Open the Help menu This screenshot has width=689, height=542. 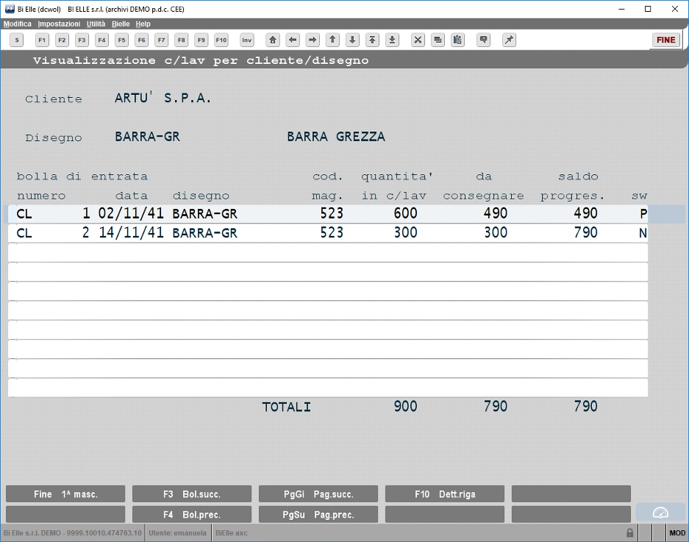[x=143, y=24]
